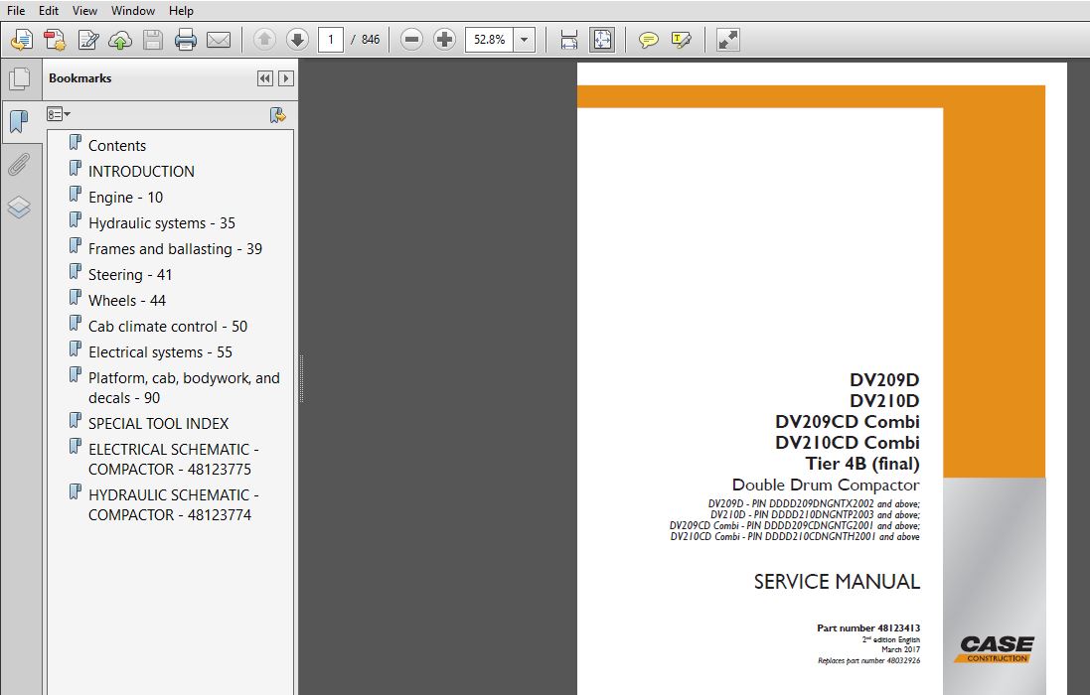The height and width of the screenshot is (695, 1090).
Task: Click the Save (floppy disk) icon
Action: pos(153,40)
